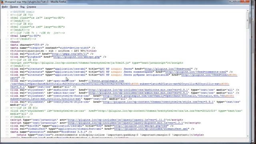Open the plugins.loc/xmlrpc.php pingback link
The height and width of the screenshot is (144, 256).
point(76,57)
